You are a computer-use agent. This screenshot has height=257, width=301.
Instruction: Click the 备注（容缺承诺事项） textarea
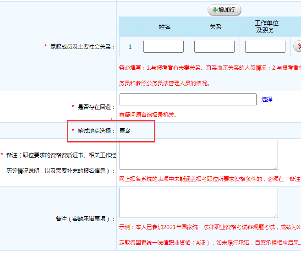[198, 202]
